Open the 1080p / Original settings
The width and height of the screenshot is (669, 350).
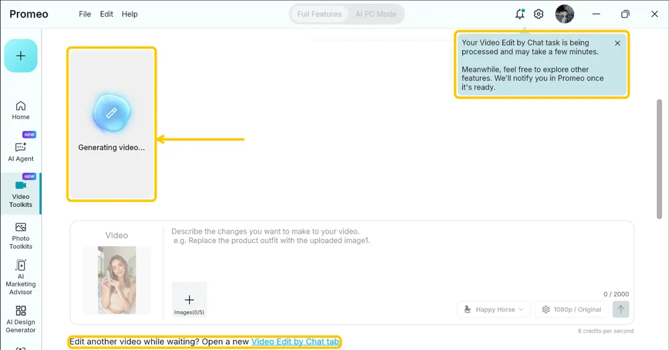click(571, 309)
